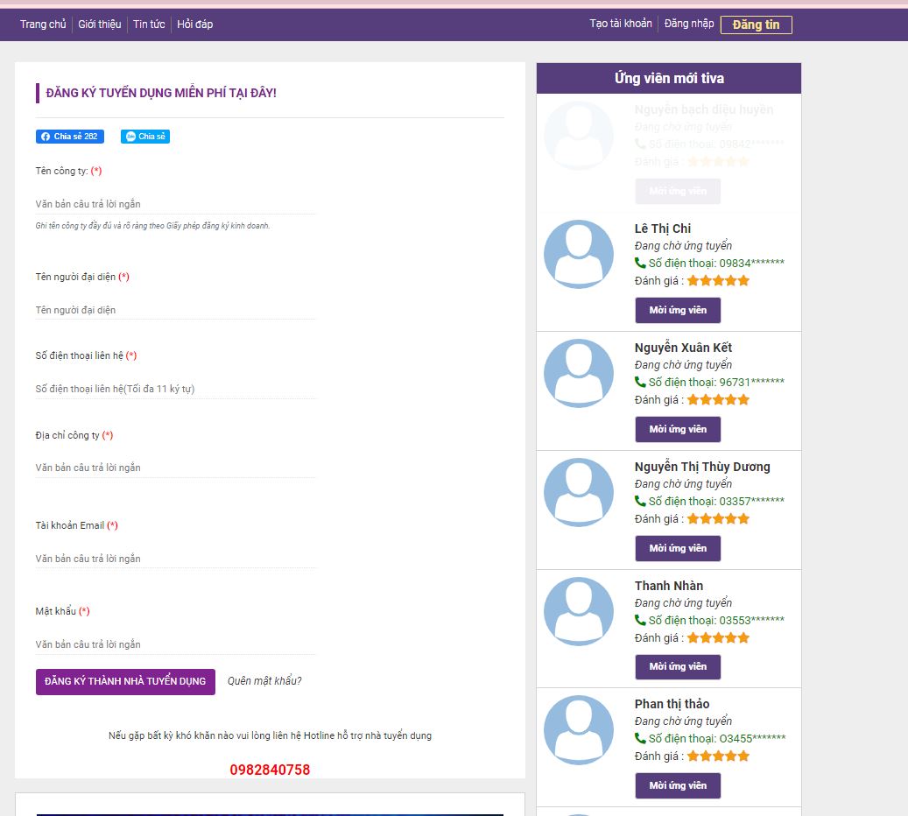Click the Số điện thoại liên hệ field
Viewport: 908px width, 816px height.
click(175, 389)
